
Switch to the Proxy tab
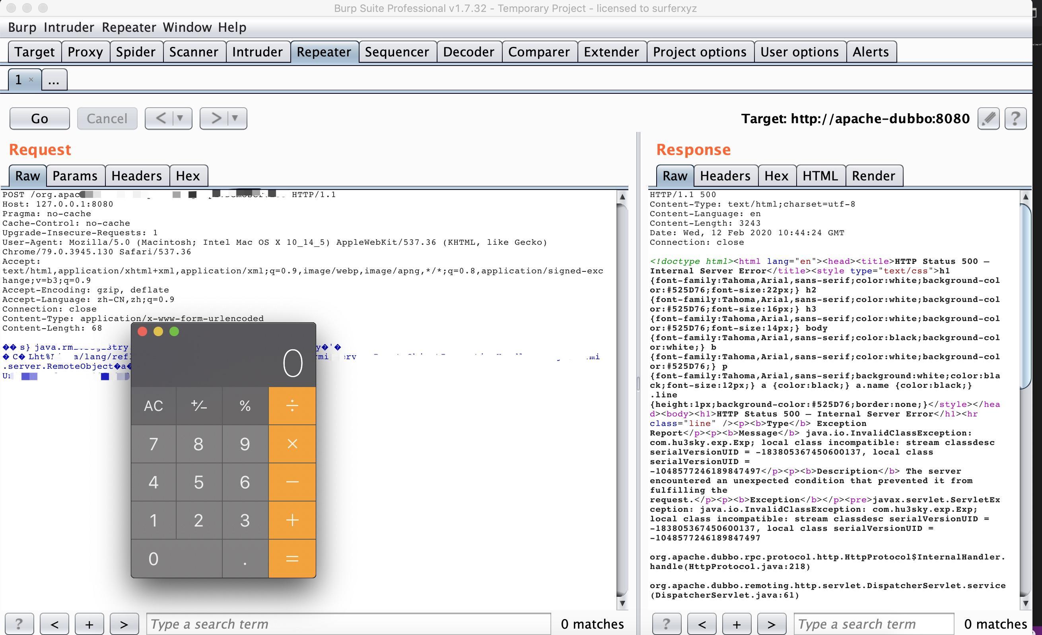[86, 52]
